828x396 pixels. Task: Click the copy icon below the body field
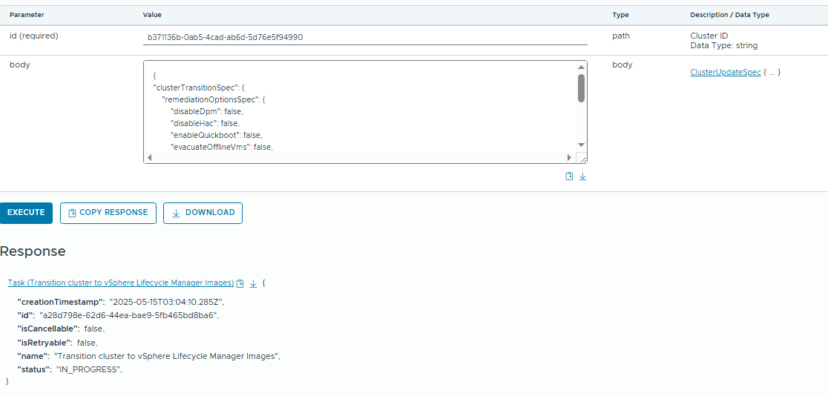coord(569,176)
